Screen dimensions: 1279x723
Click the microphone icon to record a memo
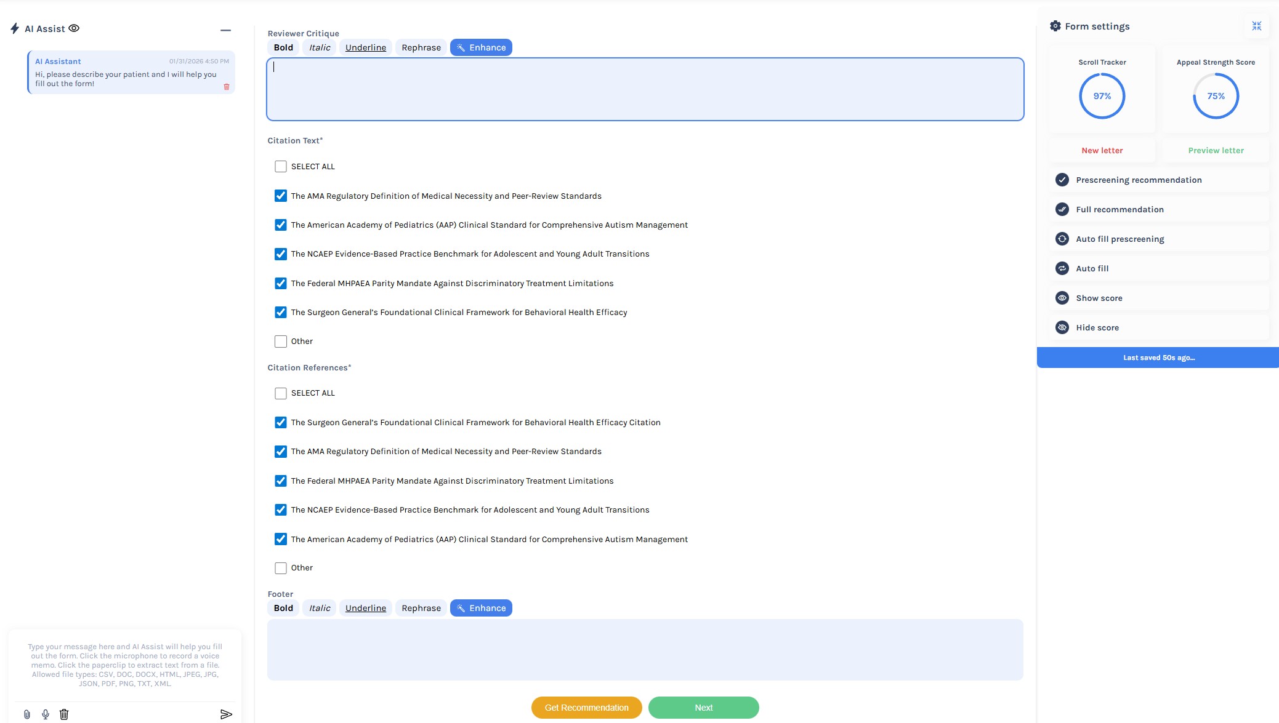(44, 714)
